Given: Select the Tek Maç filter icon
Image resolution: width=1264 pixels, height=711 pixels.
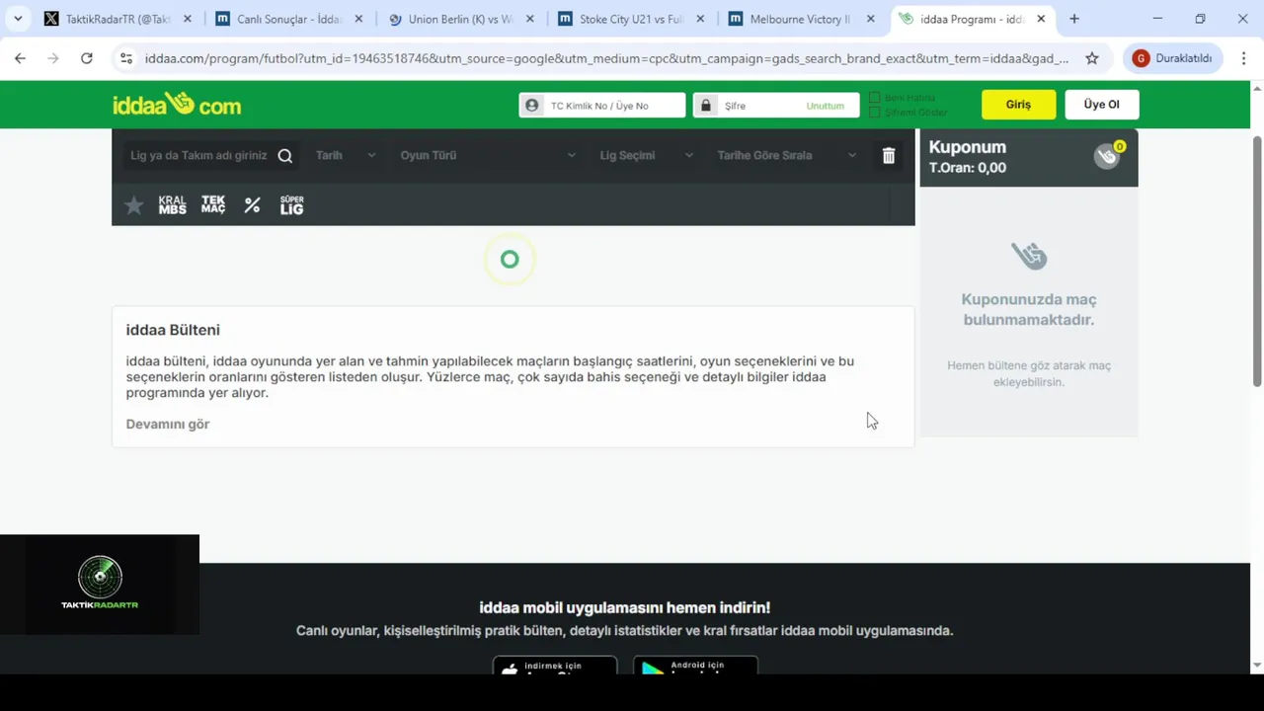Looking at the screenshot, I should [213, 204].
